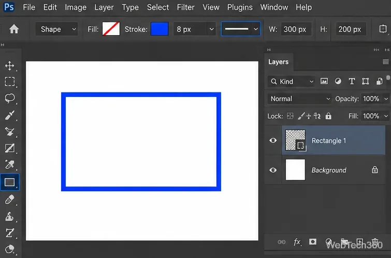Switch to the Layers tab
Screen dimensions: 391x258
click(278, 61)
